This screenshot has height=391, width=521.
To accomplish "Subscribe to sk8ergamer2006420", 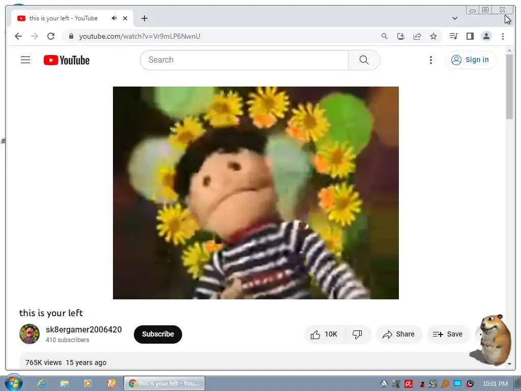I will click(x=158, y=334).
